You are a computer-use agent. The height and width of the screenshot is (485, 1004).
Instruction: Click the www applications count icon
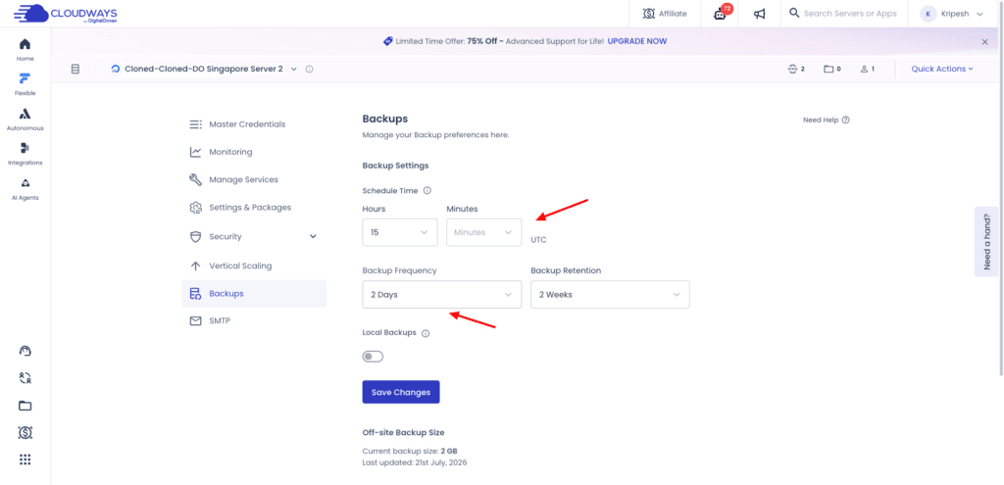(792, 70)
